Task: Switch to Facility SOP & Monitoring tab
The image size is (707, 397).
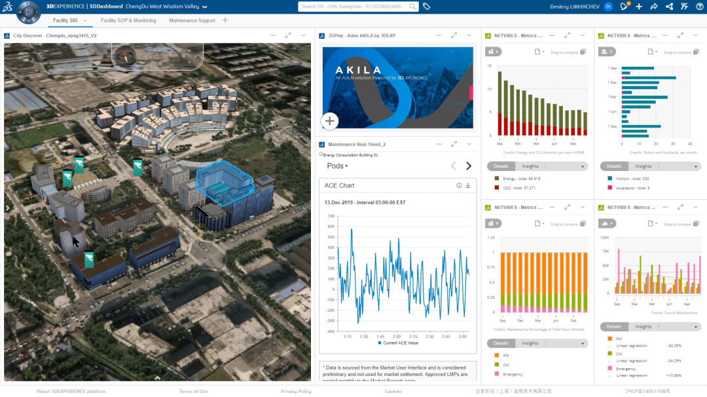Action: (128, 20)
